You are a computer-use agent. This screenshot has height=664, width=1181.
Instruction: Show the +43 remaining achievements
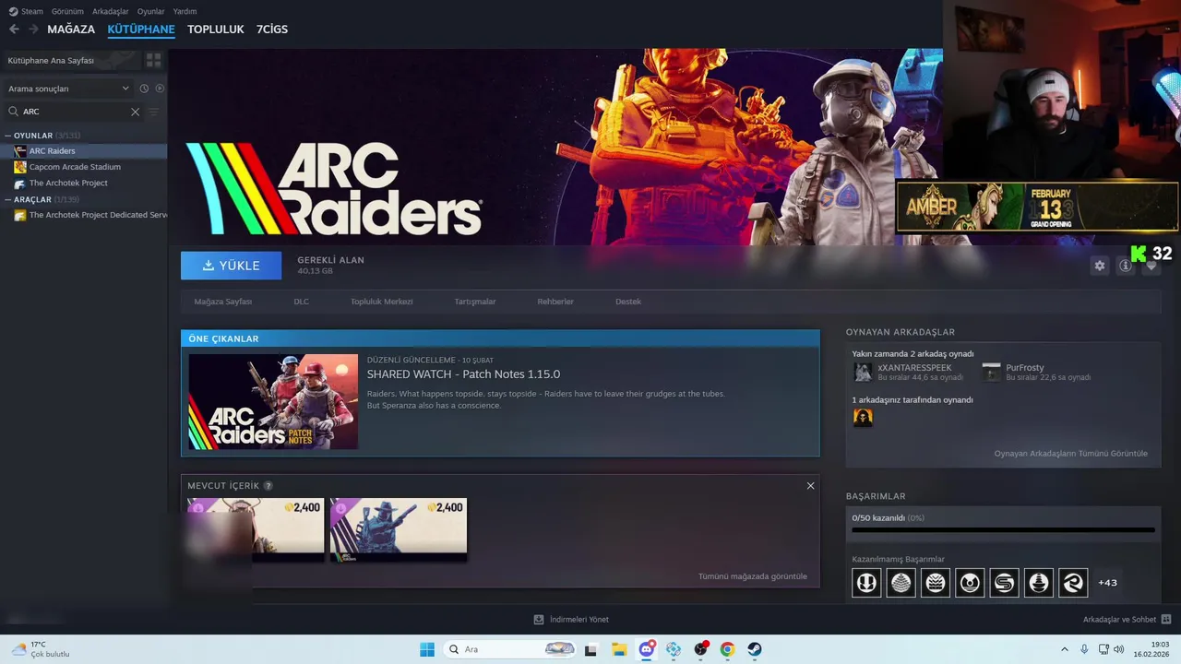click(1107, 583)
